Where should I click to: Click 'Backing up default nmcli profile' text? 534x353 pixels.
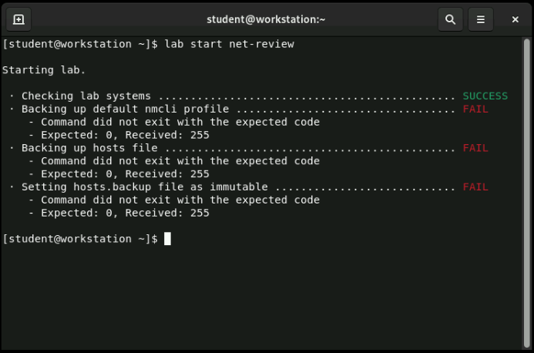point(125,109)
